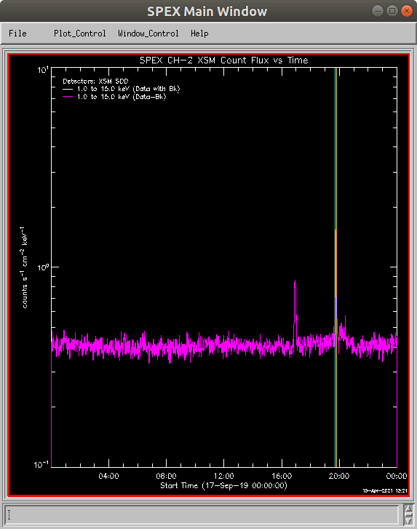Viewport: 417px width, 529px height.
Task: Click legend entry '1.0 to 15.0 keV (Data-Bk)'
Action: pos(122,97)
